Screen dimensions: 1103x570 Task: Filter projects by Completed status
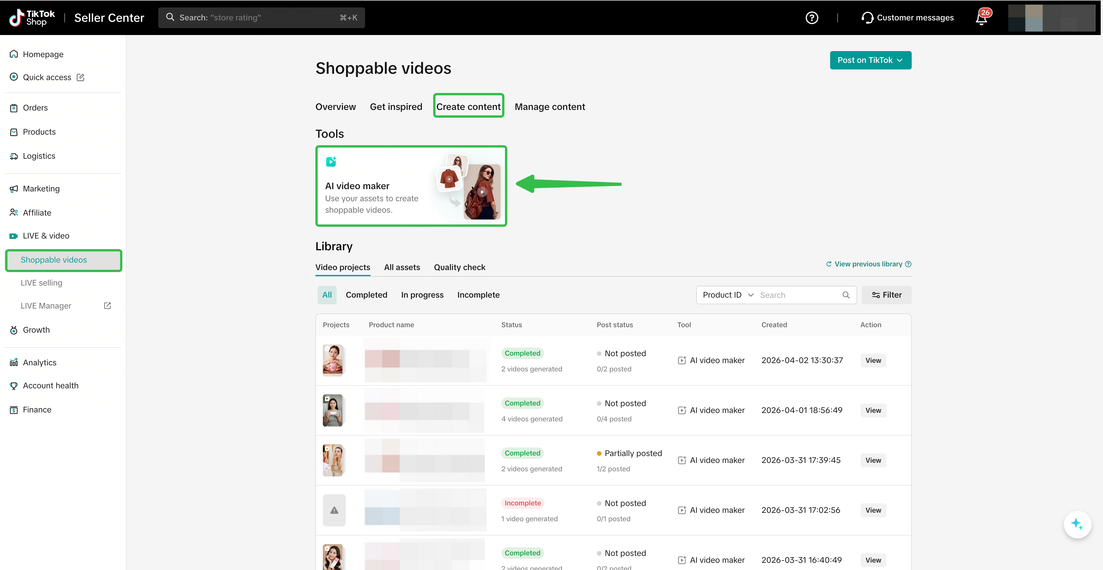pos(366,295)
